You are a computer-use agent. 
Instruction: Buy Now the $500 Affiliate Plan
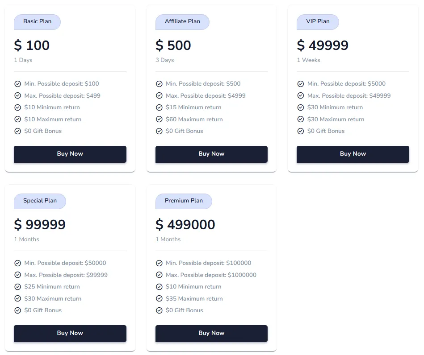click(211, 154)
